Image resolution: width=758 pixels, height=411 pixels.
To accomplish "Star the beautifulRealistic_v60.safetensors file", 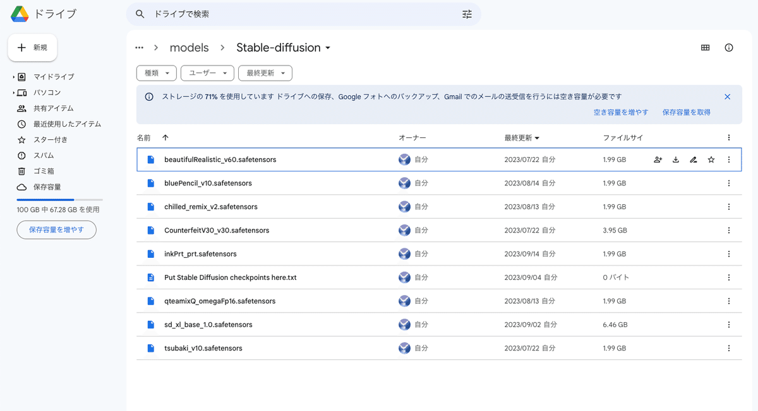I will pyautogui.click(x=711, y=159).
